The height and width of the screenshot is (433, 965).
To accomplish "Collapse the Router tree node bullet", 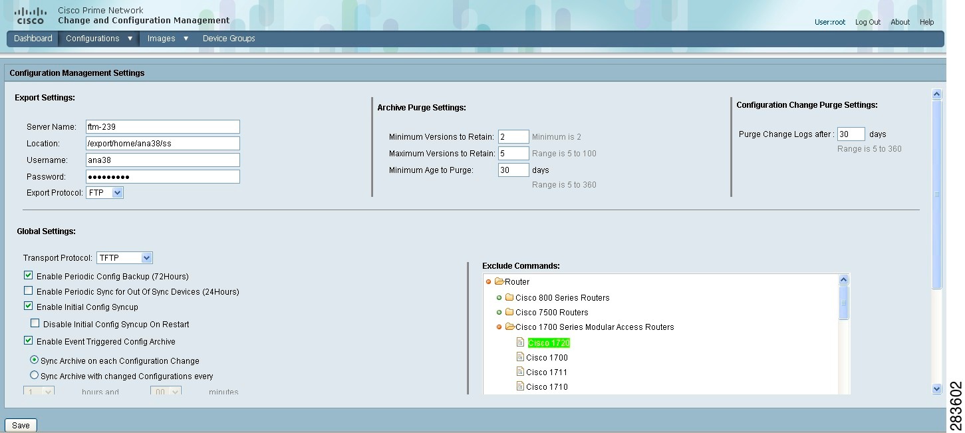I will click(x=489, y=282).
